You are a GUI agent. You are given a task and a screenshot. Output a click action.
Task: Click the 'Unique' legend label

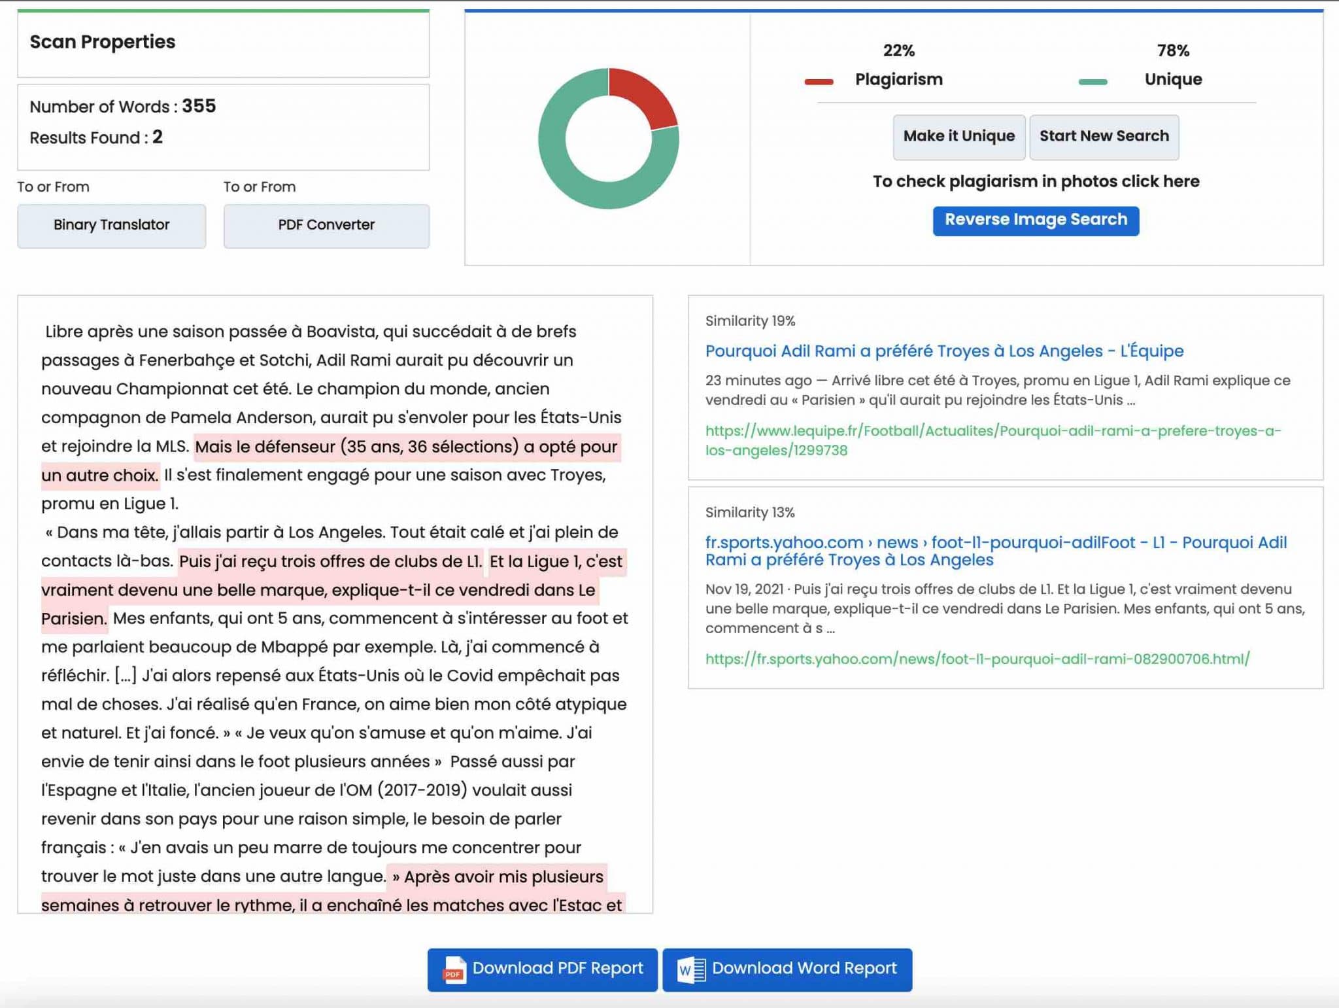click(1173, 80)
